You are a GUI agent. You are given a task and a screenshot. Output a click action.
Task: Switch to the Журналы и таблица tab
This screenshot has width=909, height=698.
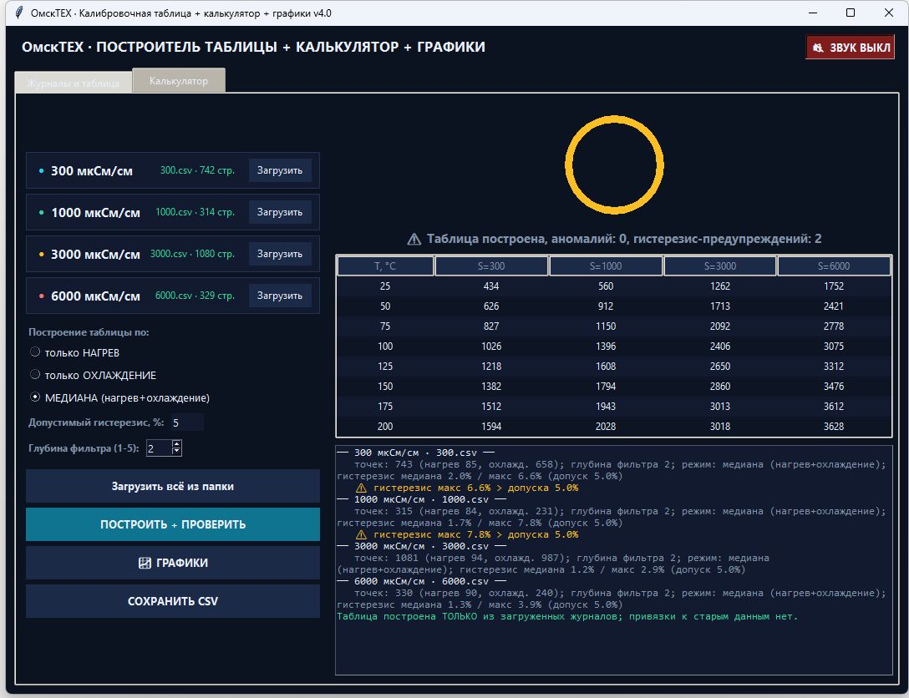click(x=73, y=83)
